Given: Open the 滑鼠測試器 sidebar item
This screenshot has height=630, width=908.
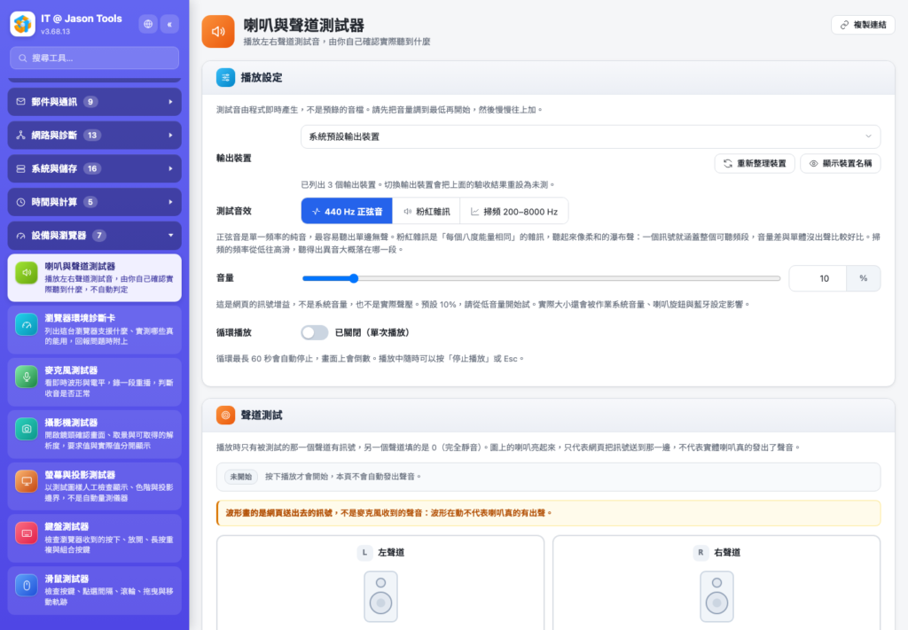Looking at the screenshot, I should (94, 590).
